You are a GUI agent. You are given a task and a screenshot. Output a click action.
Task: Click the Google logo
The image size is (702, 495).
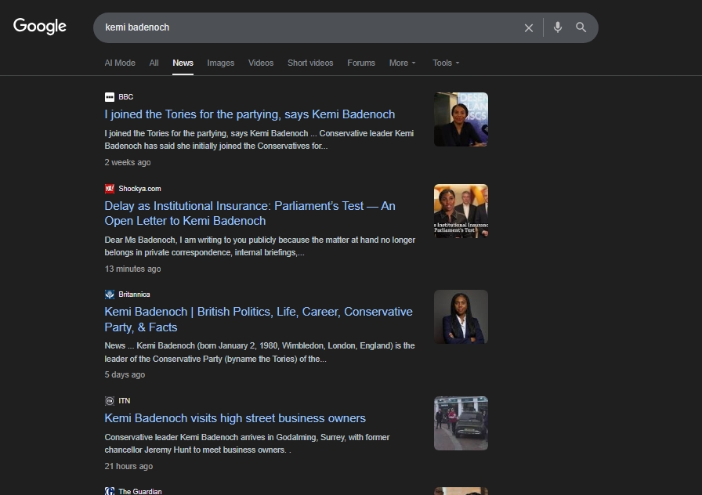(40, 27)
